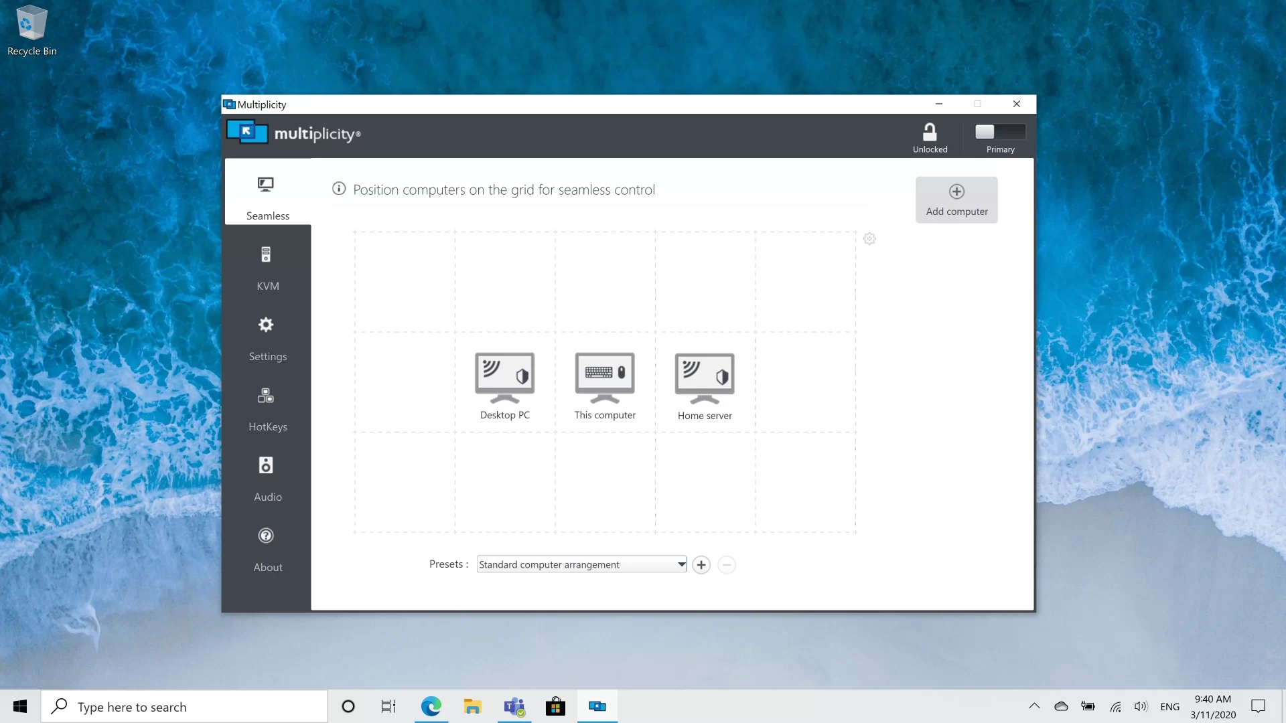Viewport: 1286px width, 723px height.
Task: Toggle the Primary switch
Action: [999, 131]
